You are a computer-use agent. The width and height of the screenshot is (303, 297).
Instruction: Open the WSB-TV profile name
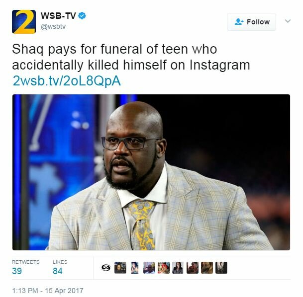pos(58,15)
